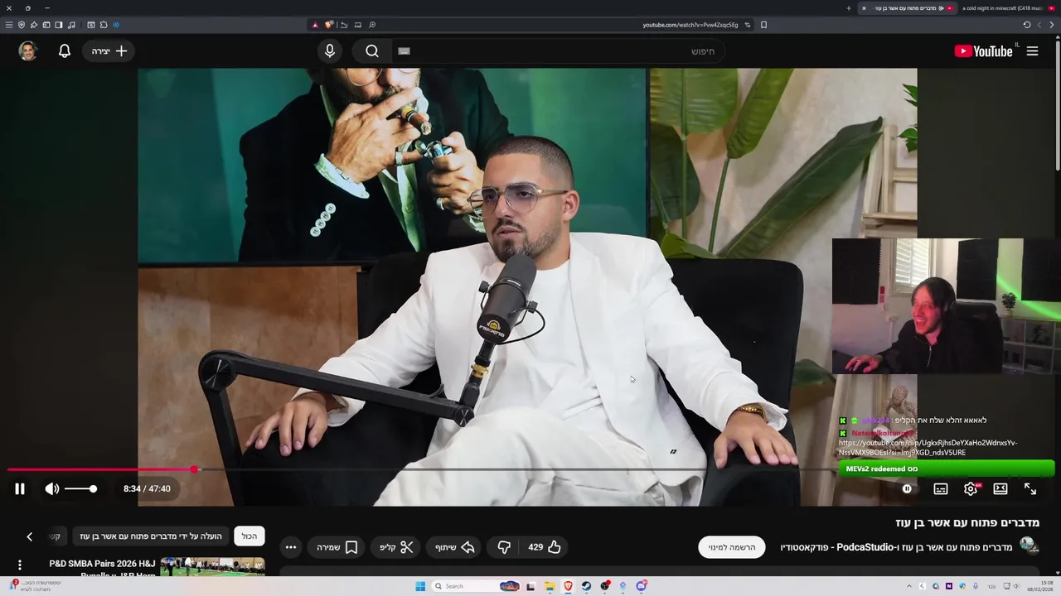
Task: Show more filter chips with arrow
Action: point(29,536)
